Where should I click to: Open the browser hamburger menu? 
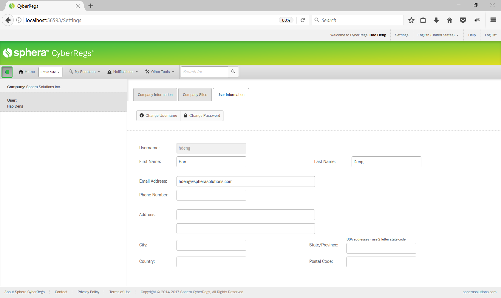[x=493, y=20]
